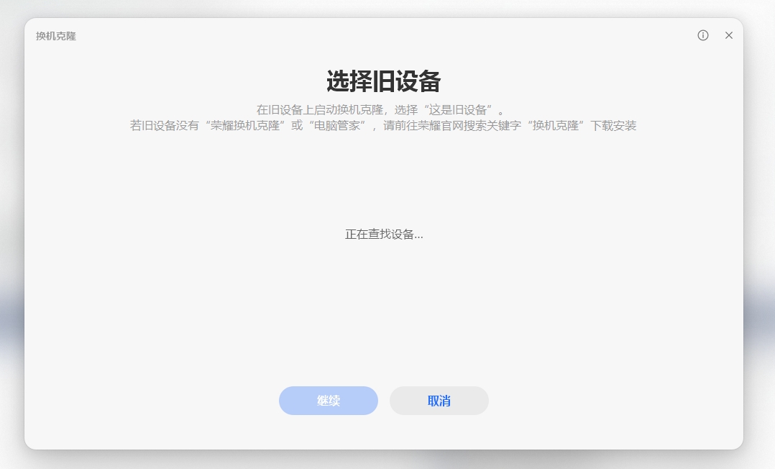Click blank area below the searching status
Screen dimensions: 775x469
[x=384, y=309]
